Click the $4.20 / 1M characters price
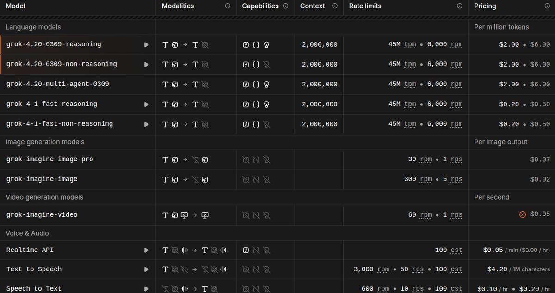The height and width of the screenshot is (293, 555). pos(519,269)
